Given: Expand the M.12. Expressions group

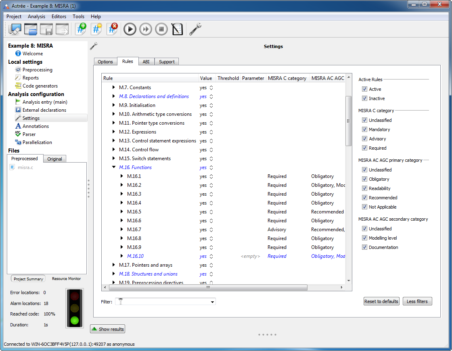Looking at the screenshot, I should point(113,132).
